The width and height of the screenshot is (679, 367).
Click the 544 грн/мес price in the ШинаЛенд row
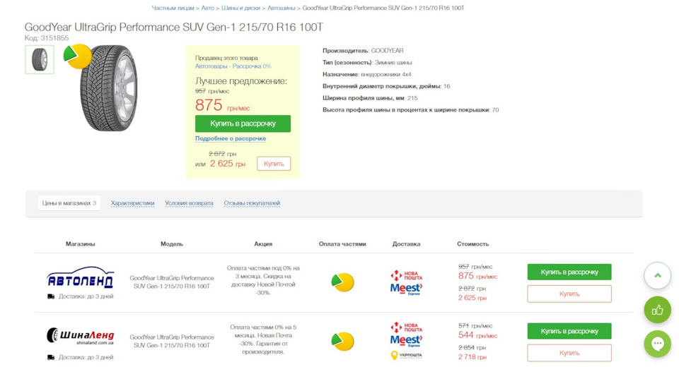click(477, 335)
